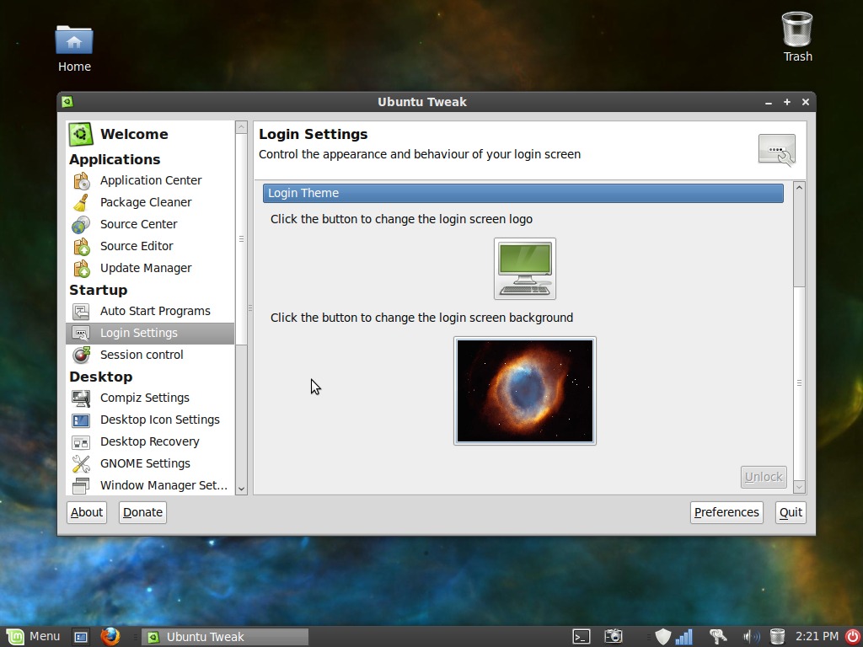Click the Ubuntu Tweak window menu icon
The height and width of the screenshot is (647, 863).
[67, 102]
